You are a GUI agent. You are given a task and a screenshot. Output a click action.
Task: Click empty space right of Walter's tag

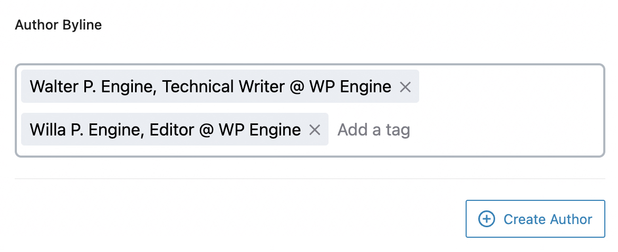[506, 86]
